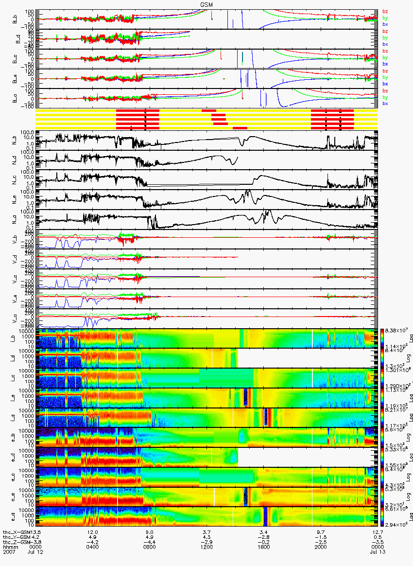Select the i_a ion spectrogram label
Image resolution: width=413 pixels, height=566 pixels.
(13, 418)
